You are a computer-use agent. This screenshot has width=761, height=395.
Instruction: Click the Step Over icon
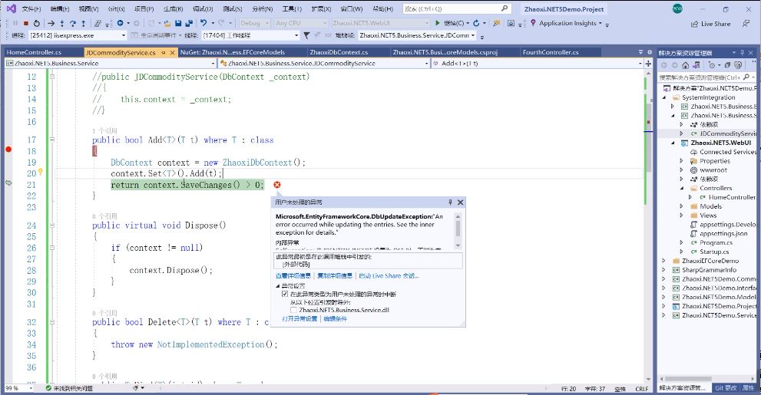coord(72,23)
